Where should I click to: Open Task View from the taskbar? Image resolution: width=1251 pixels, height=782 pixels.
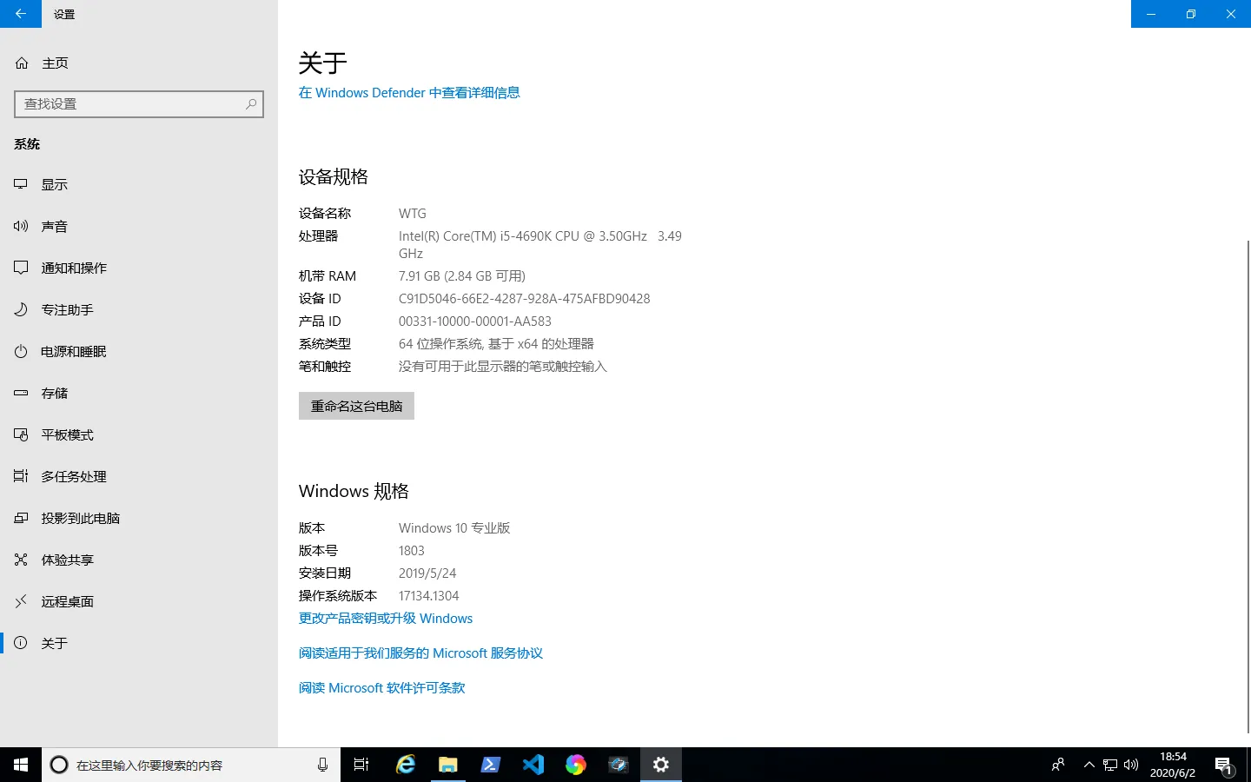[x=361, y=765]
